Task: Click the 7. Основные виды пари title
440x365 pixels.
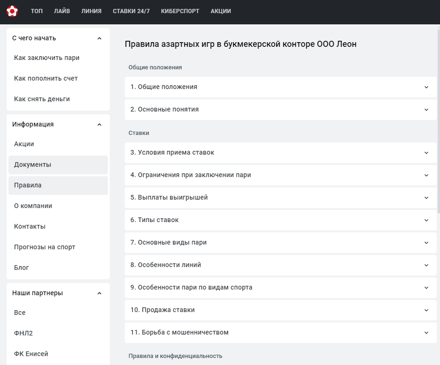Action: point(168,243)
